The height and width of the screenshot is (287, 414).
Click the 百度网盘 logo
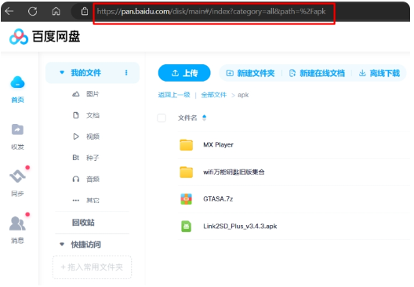(45, 36)
